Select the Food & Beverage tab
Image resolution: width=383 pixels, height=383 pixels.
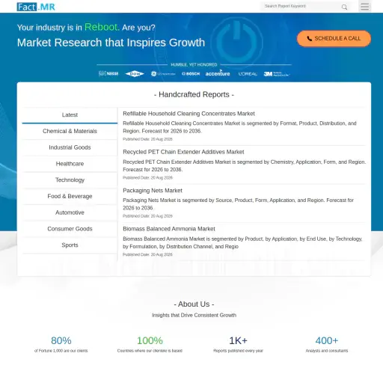(x=70, y=196)
